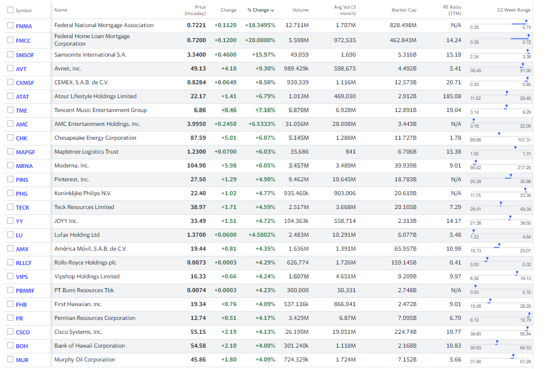Image resolution: width=550 pixels, height=369 pixels.
Task: Sort by Change column header
Action: pos(228,10)
